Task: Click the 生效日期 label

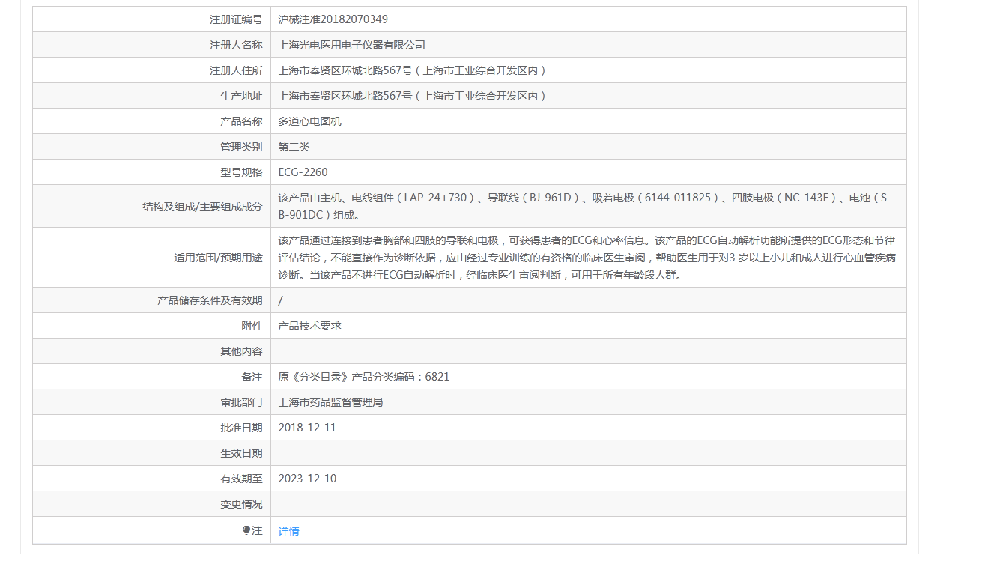Action: tap(241, 453)
